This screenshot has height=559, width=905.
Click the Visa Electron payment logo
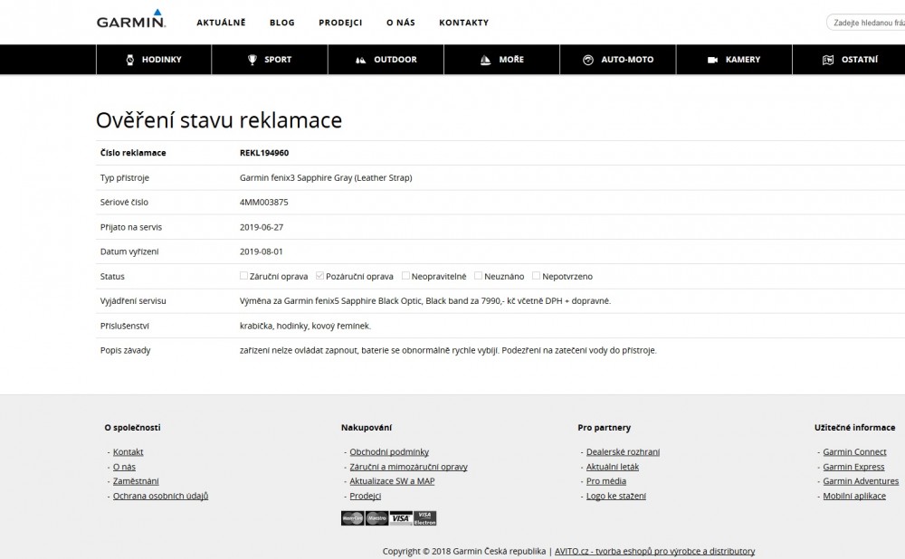(x=425, y=518)
